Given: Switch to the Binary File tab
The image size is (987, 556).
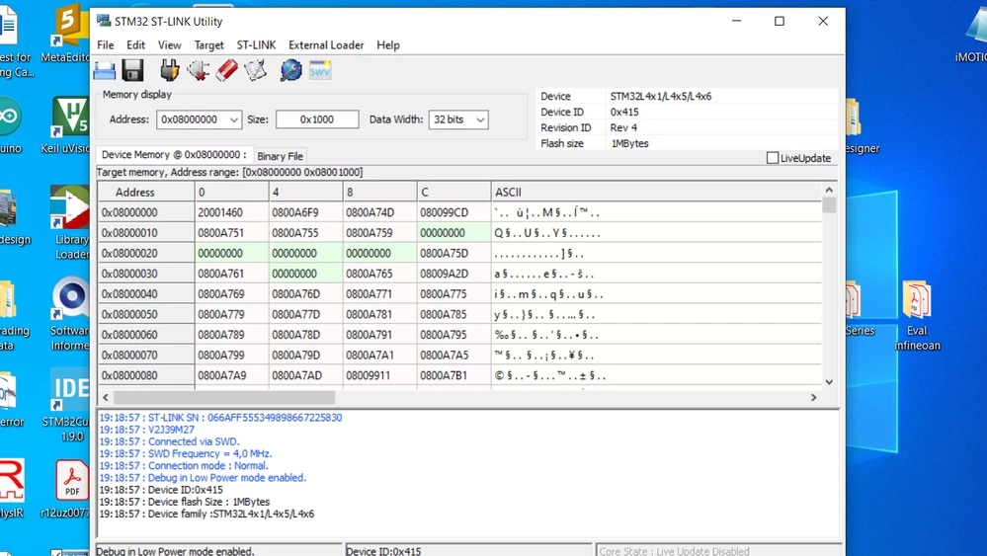Looking at the screenshot, I should [281, 156].
